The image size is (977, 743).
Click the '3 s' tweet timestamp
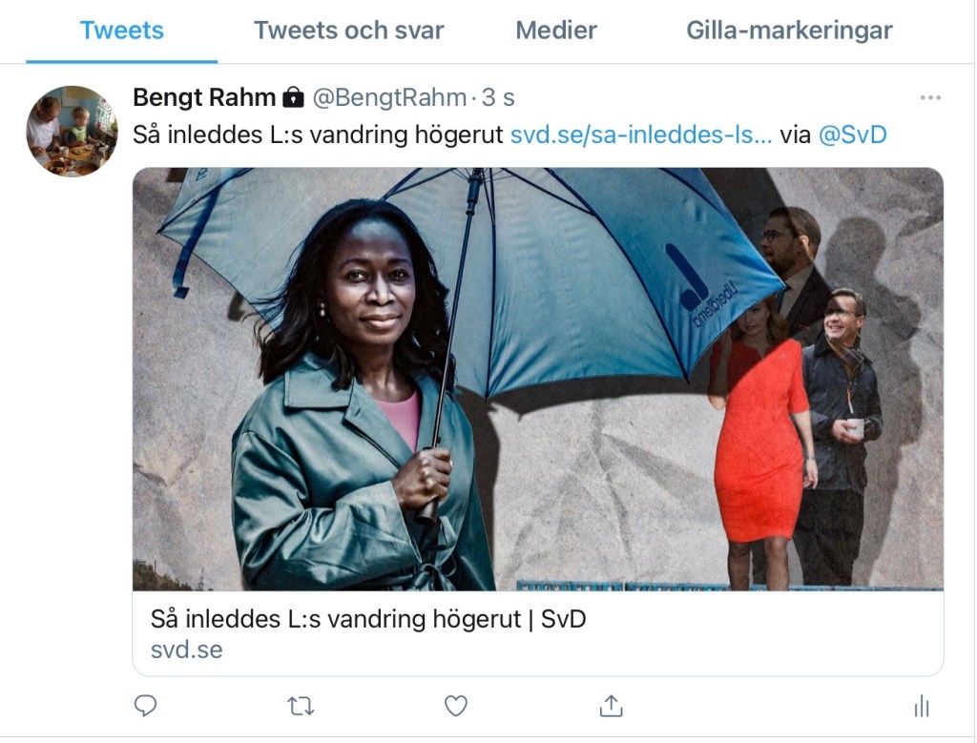tap(498, 97)
